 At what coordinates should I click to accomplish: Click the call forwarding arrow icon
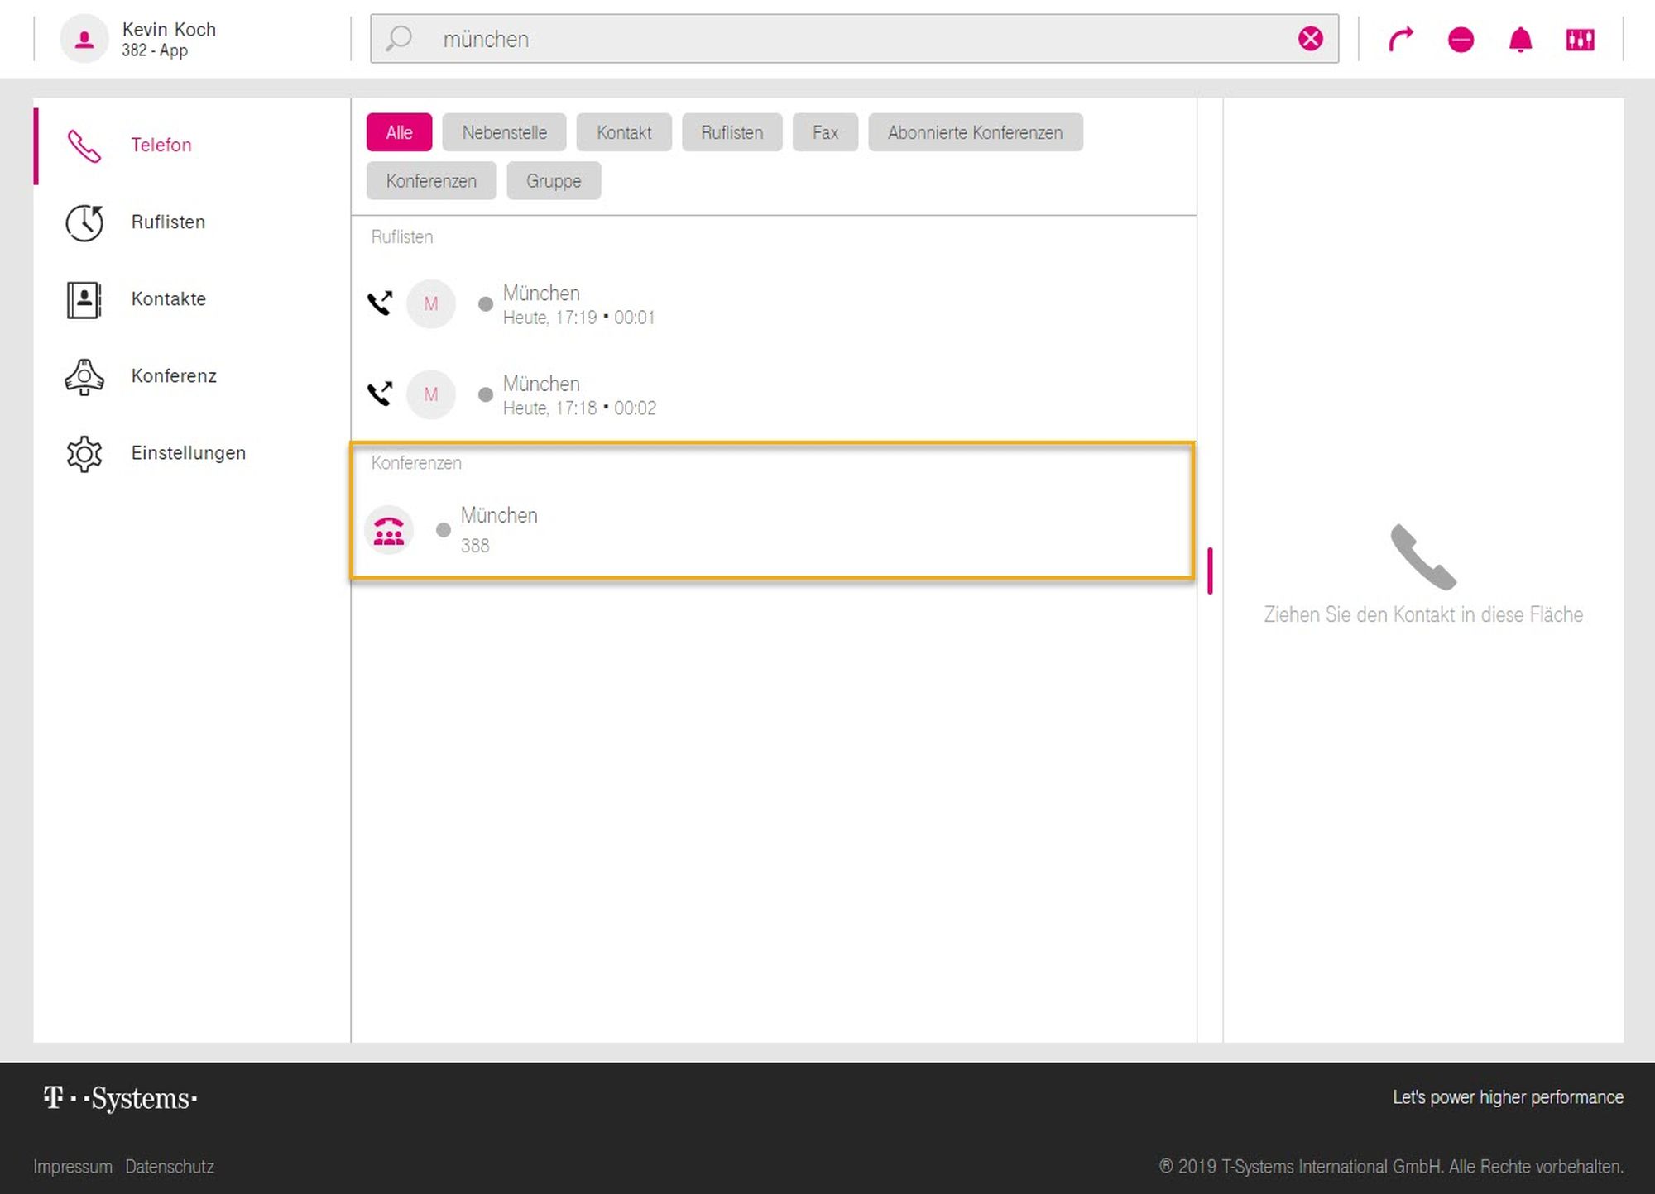(1400, 39)
